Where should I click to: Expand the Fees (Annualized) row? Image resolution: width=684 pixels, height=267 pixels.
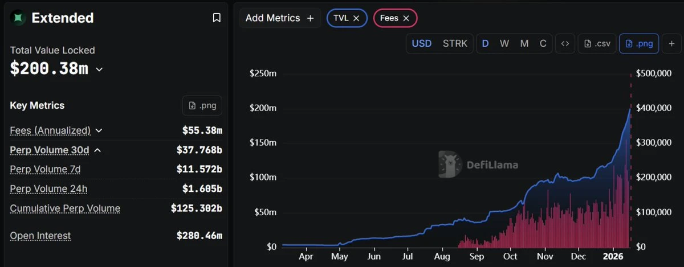coord(99,130)
